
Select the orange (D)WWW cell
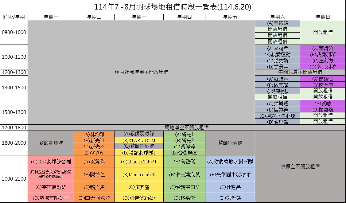(x=94, y=153)
